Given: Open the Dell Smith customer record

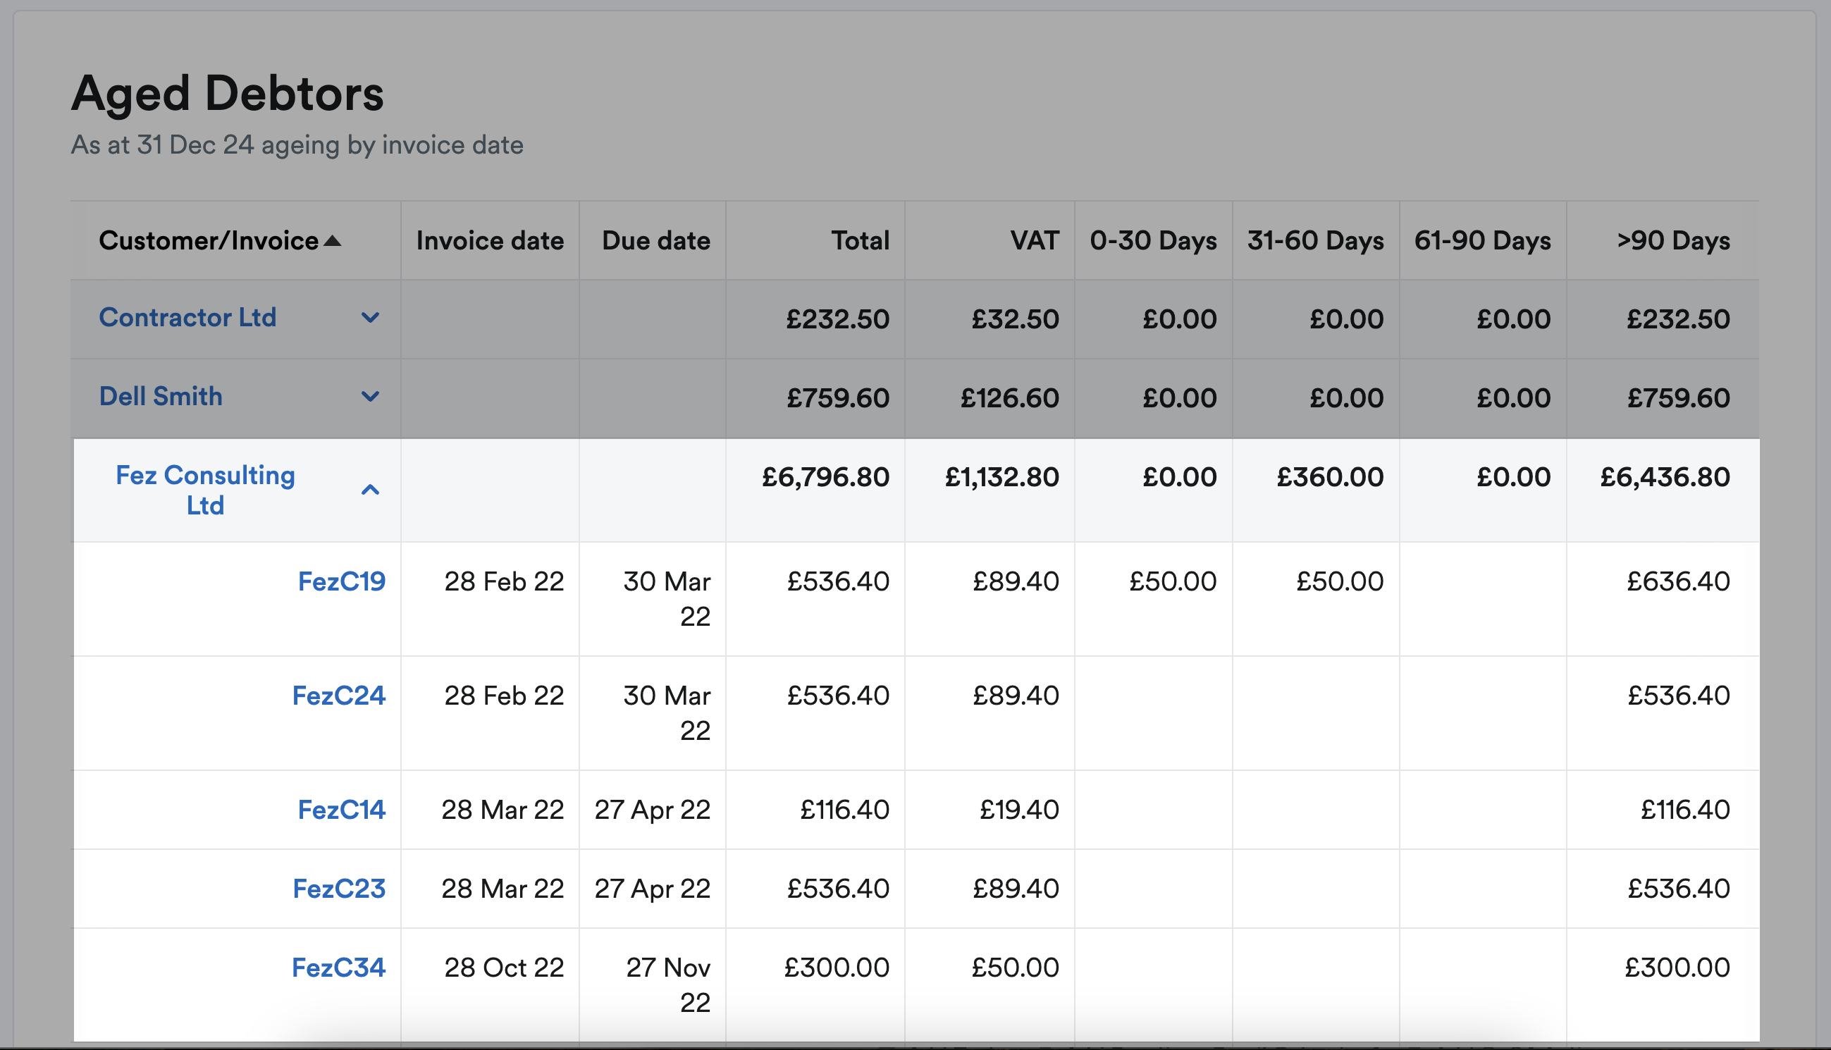Looking at the screenshot, I should pyautogui.click(x=161, y=396).
